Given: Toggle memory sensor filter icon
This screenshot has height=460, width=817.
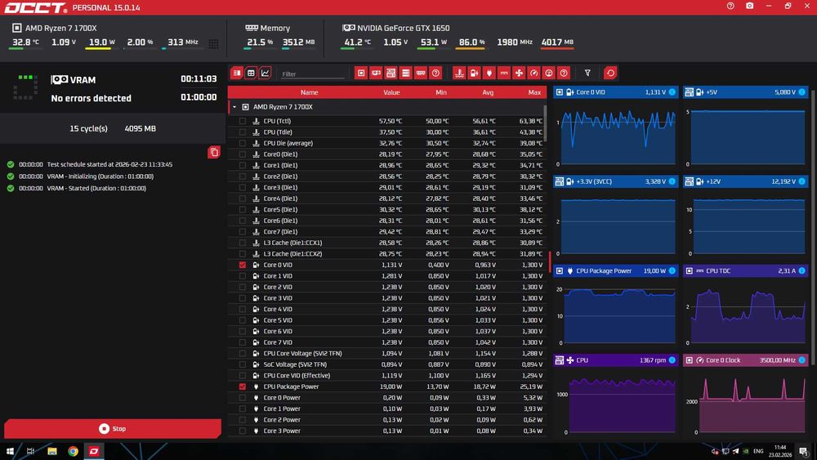Looking at the screenshot, I should 421,73.
